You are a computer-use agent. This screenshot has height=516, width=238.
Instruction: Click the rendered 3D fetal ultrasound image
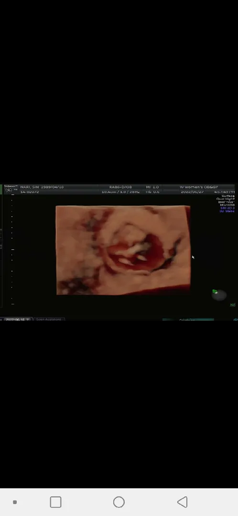123,250
